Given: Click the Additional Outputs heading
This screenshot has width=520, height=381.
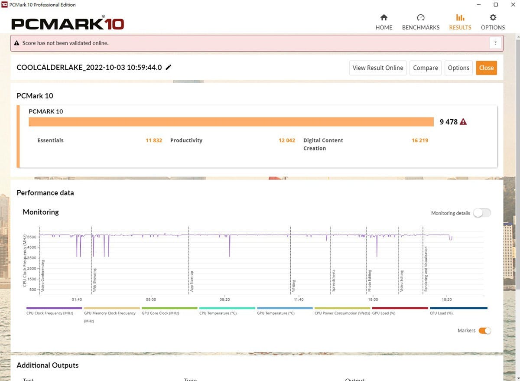Looking at the screenshot, I should point(48,365).
